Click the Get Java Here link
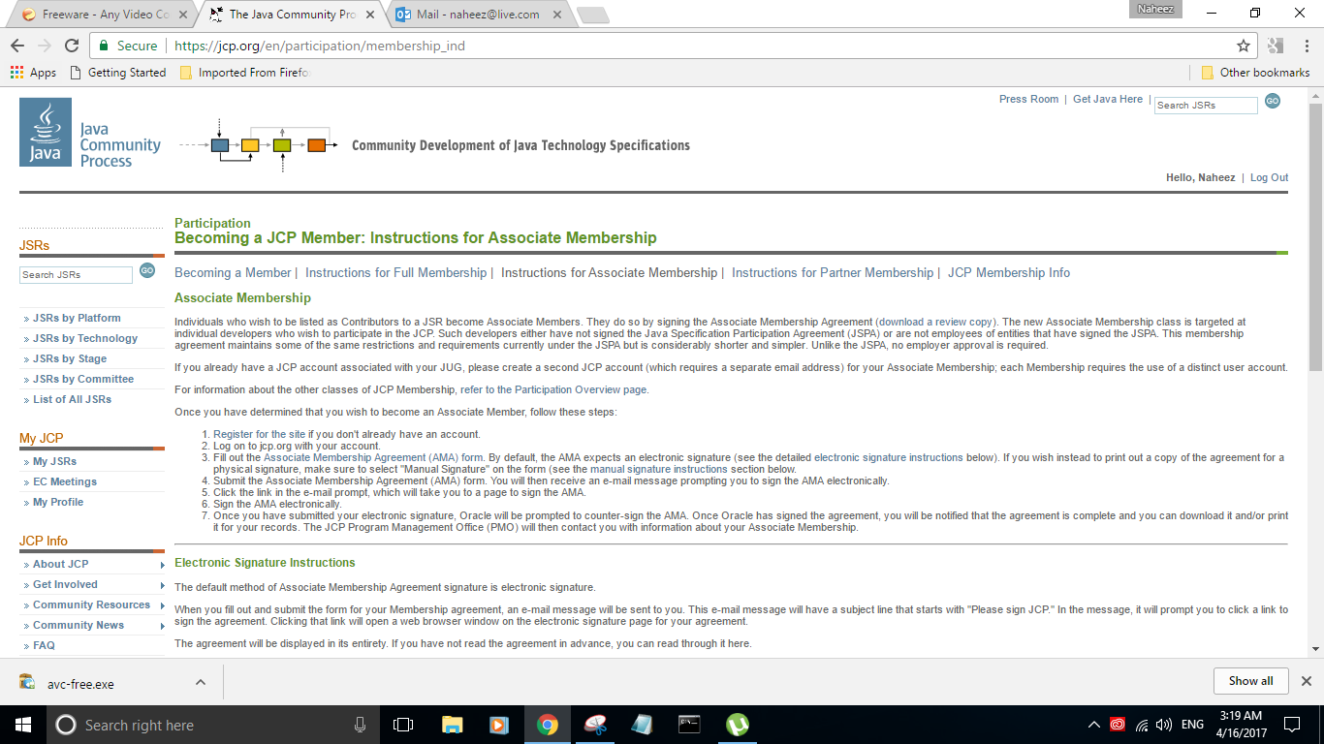 coord(1108,99)
